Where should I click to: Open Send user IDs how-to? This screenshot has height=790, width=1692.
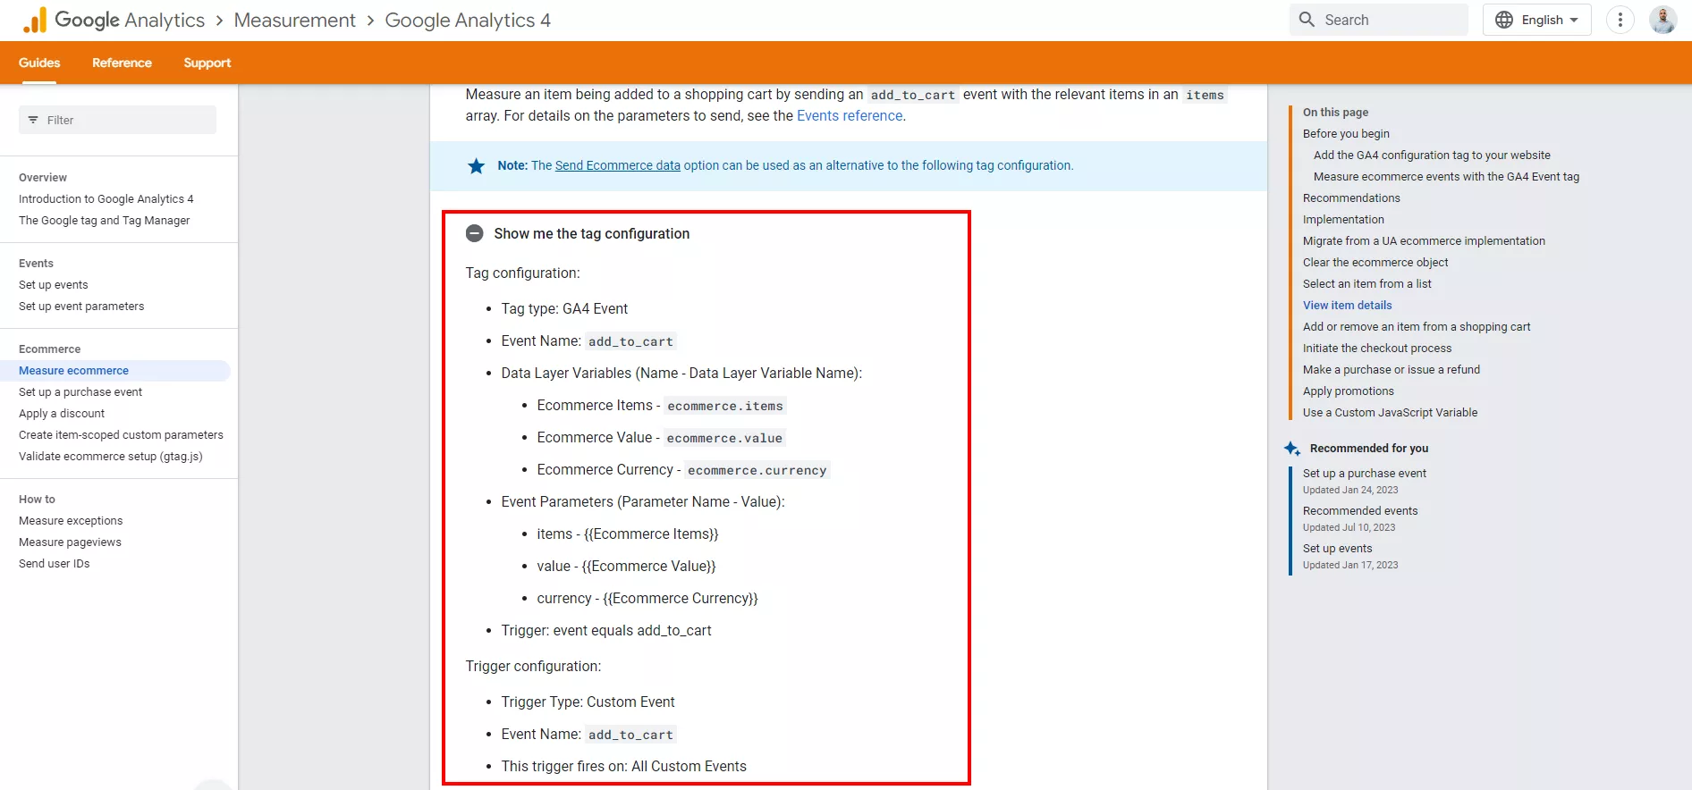point(55,563)
